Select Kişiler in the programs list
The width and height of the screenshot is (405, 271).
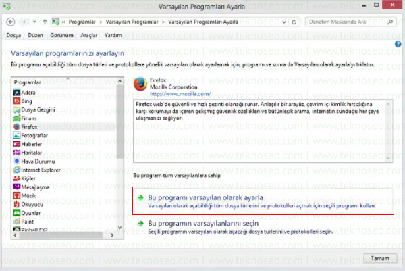click(64, 178)
